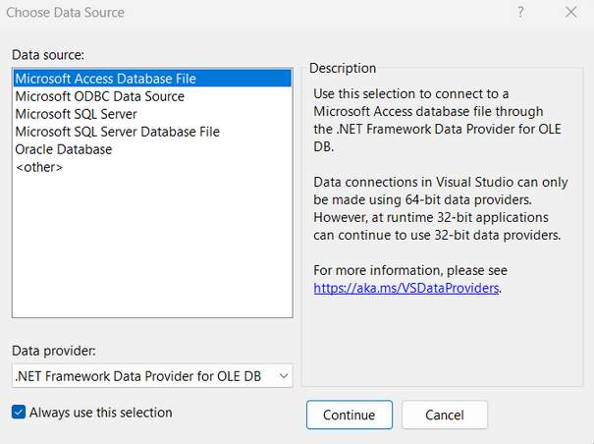
Task: Pick Oracle Database from data sources
Action: 64,149
